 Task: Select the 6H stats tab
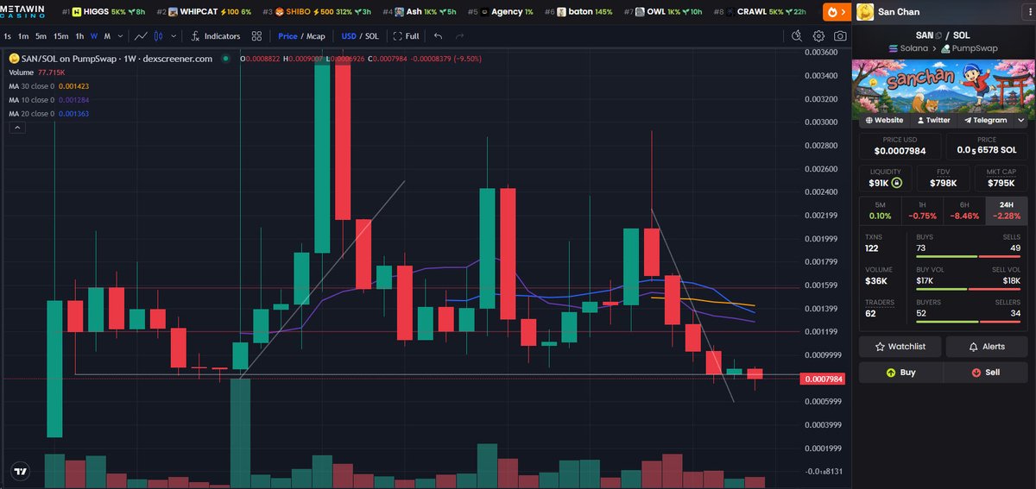pyautogui.click(x=964, y=210)
